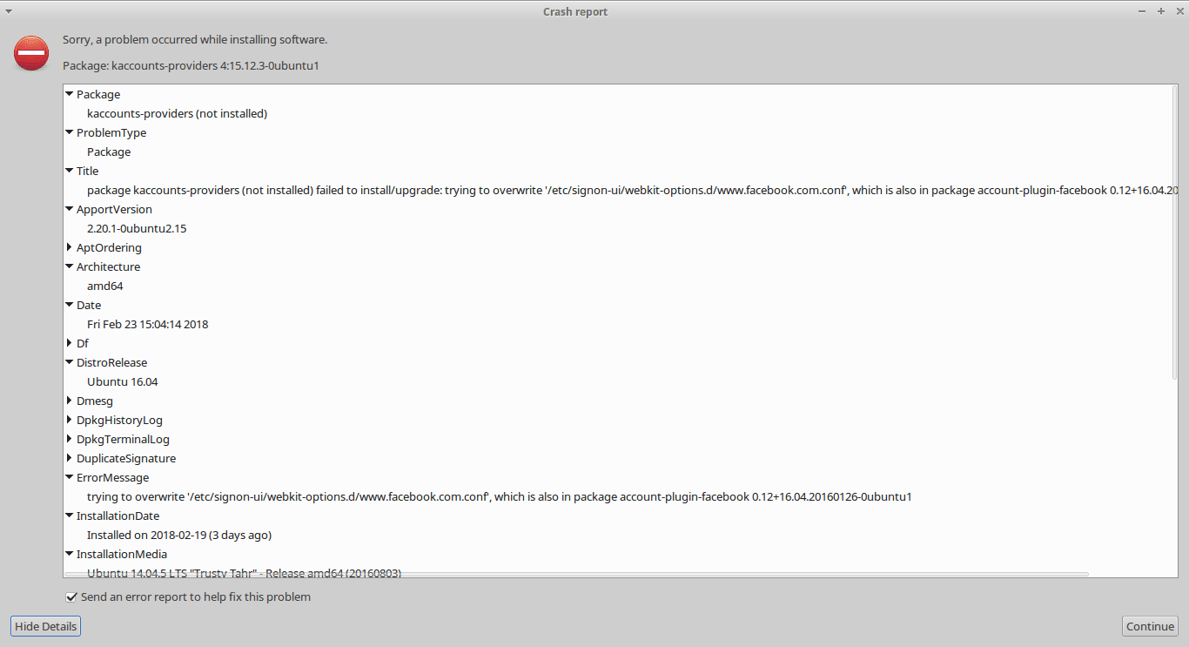Uncheck send an error report checkbox
Screen dimensions: 1189x647
[x=71, y=596]
